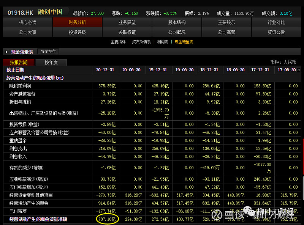Image resolution: width=304 pixels, height=225 pixels.
Task: Select the 财务分析 tab
Action: click(x=77, y=22)
